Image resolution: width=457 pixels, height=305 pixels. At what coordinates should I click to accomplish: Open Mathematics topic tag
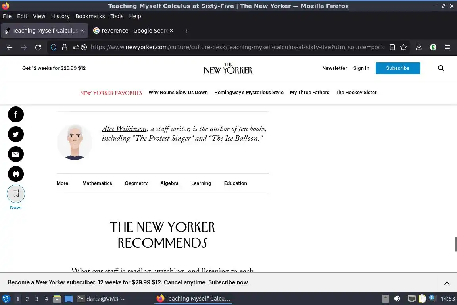point(97,183)
